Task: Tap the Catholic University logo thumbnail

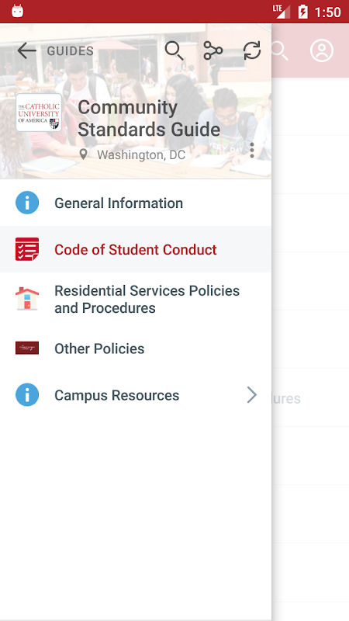Action: [x=39, y=113]
